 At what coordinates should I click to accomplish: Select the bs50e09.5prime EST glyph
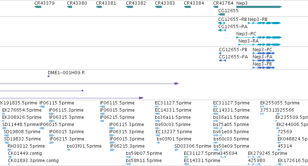point(218,150)
